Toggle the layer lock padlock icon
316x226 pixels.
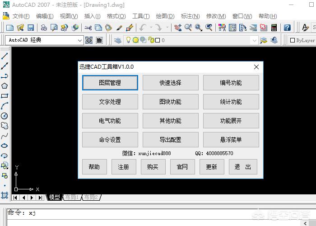(151, 40)
